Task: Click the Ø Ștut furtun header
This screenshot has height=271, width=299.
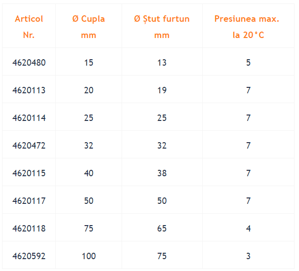Action: coord(162,27)
